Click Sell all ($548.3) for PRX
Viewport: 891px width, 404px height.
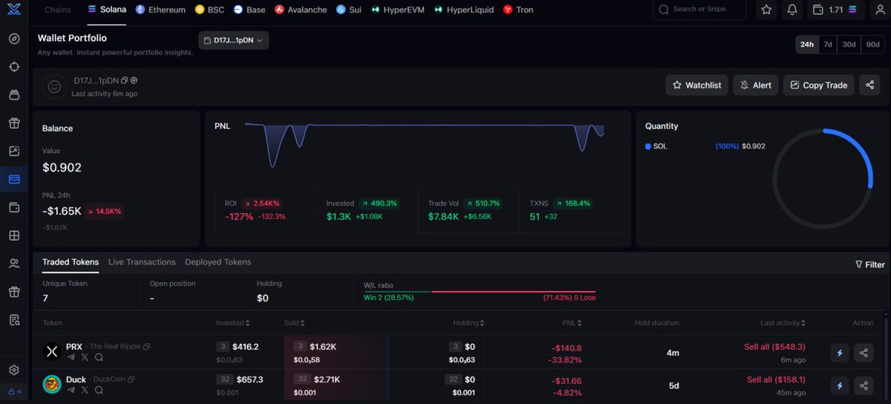[x=774, y=347]
